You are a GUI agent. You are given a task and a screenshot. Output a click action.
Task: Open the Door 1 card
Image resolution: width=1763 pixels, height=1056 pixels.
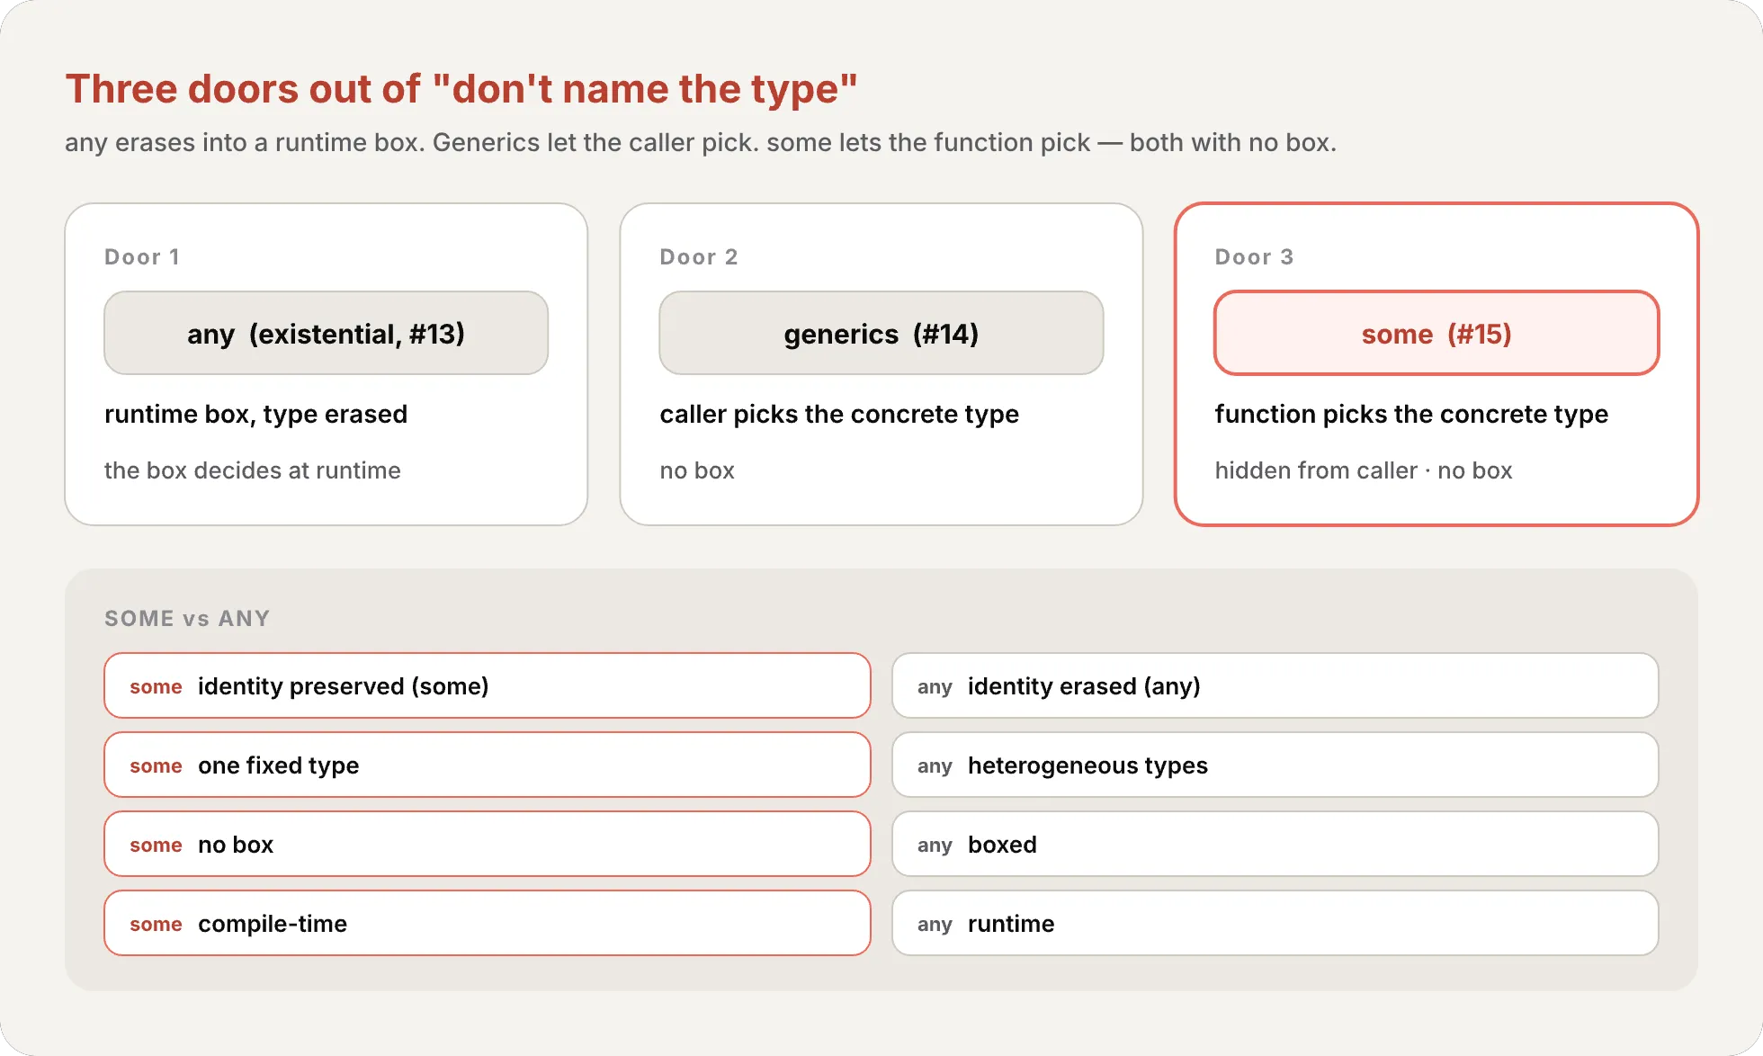tap(326, 364)
